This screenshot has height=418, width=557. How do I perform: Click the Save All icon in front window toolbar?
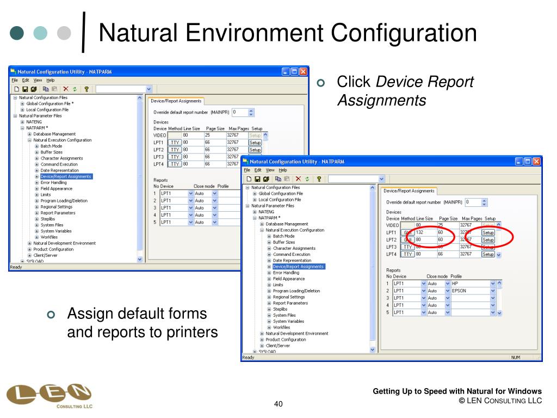(x=265, y=179)
